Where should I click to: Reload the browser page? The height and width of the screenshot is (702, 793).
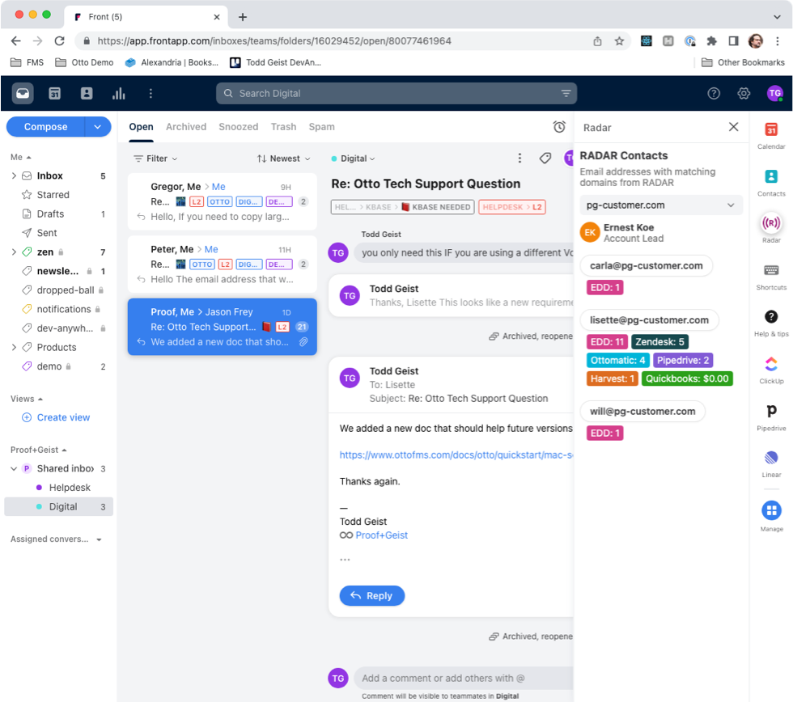[x=60, y=41]
